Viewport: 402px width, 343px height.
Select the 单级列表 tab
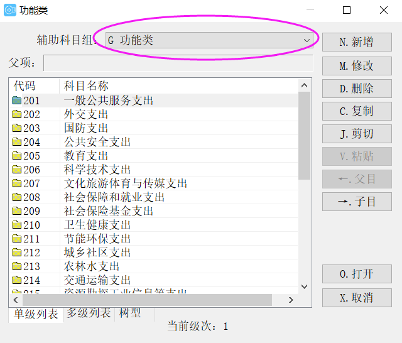(x=36, y=314)
